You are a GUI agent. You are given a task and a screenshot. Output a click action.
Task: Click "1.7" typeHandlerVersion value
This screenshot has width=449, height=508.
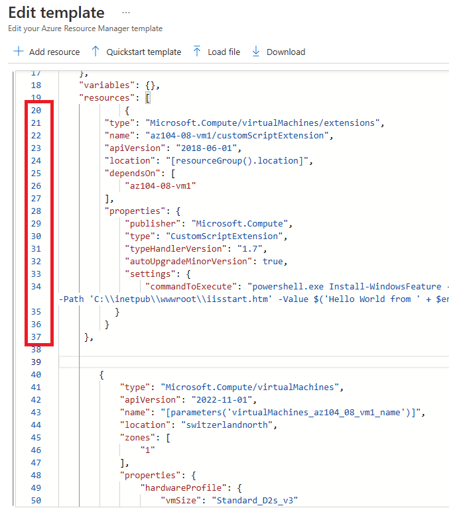click(250, 249)
